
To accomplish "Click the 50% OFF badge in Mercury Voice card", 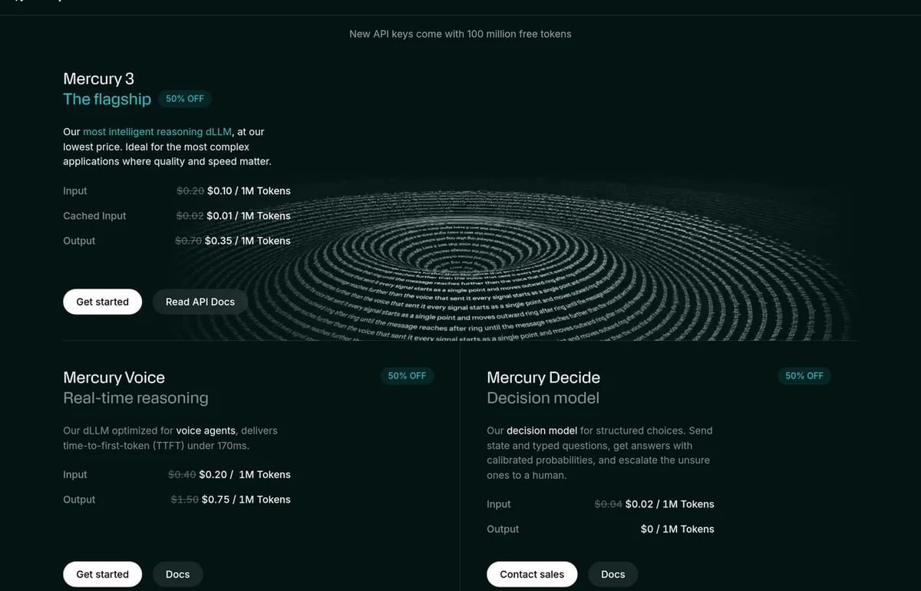I will (x=407, y=376).
